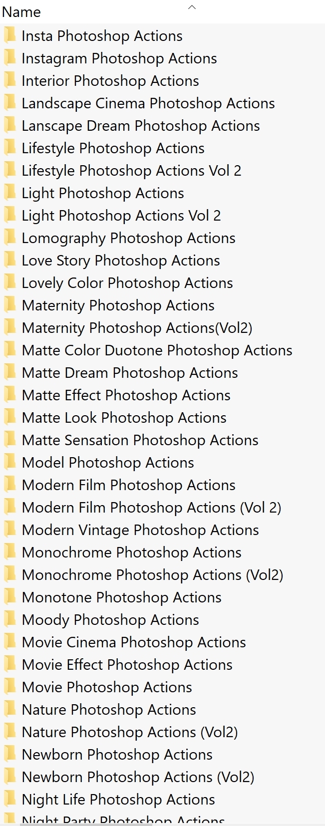Click the Model Photoshop Actions folder icon
The width and height of the screenshot is (325, 826).
[9, 463]
